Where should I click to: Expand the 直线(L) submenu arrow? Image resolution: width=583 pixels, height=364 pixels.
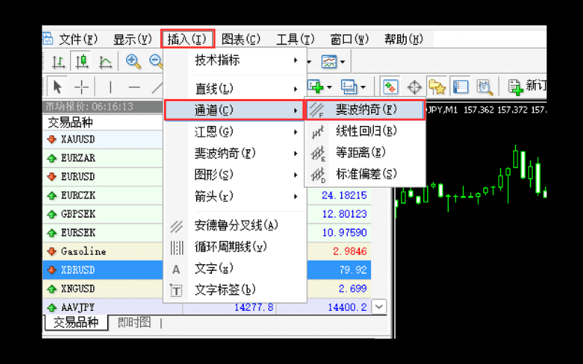tap(296, 89)
